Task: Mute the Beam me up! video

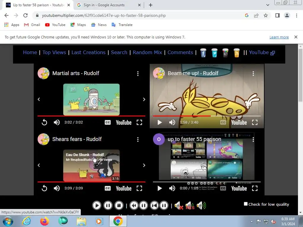Action: [172, 122]
